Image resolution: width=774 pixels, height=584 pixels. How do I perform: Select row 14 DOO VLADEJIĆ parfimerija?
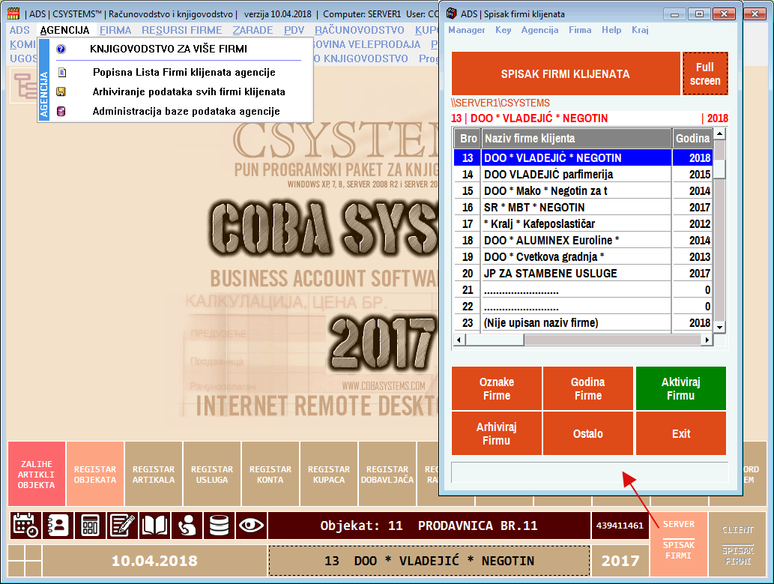click(x=583, y=175)
